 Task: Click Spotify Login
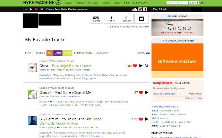tap(140, 3)
